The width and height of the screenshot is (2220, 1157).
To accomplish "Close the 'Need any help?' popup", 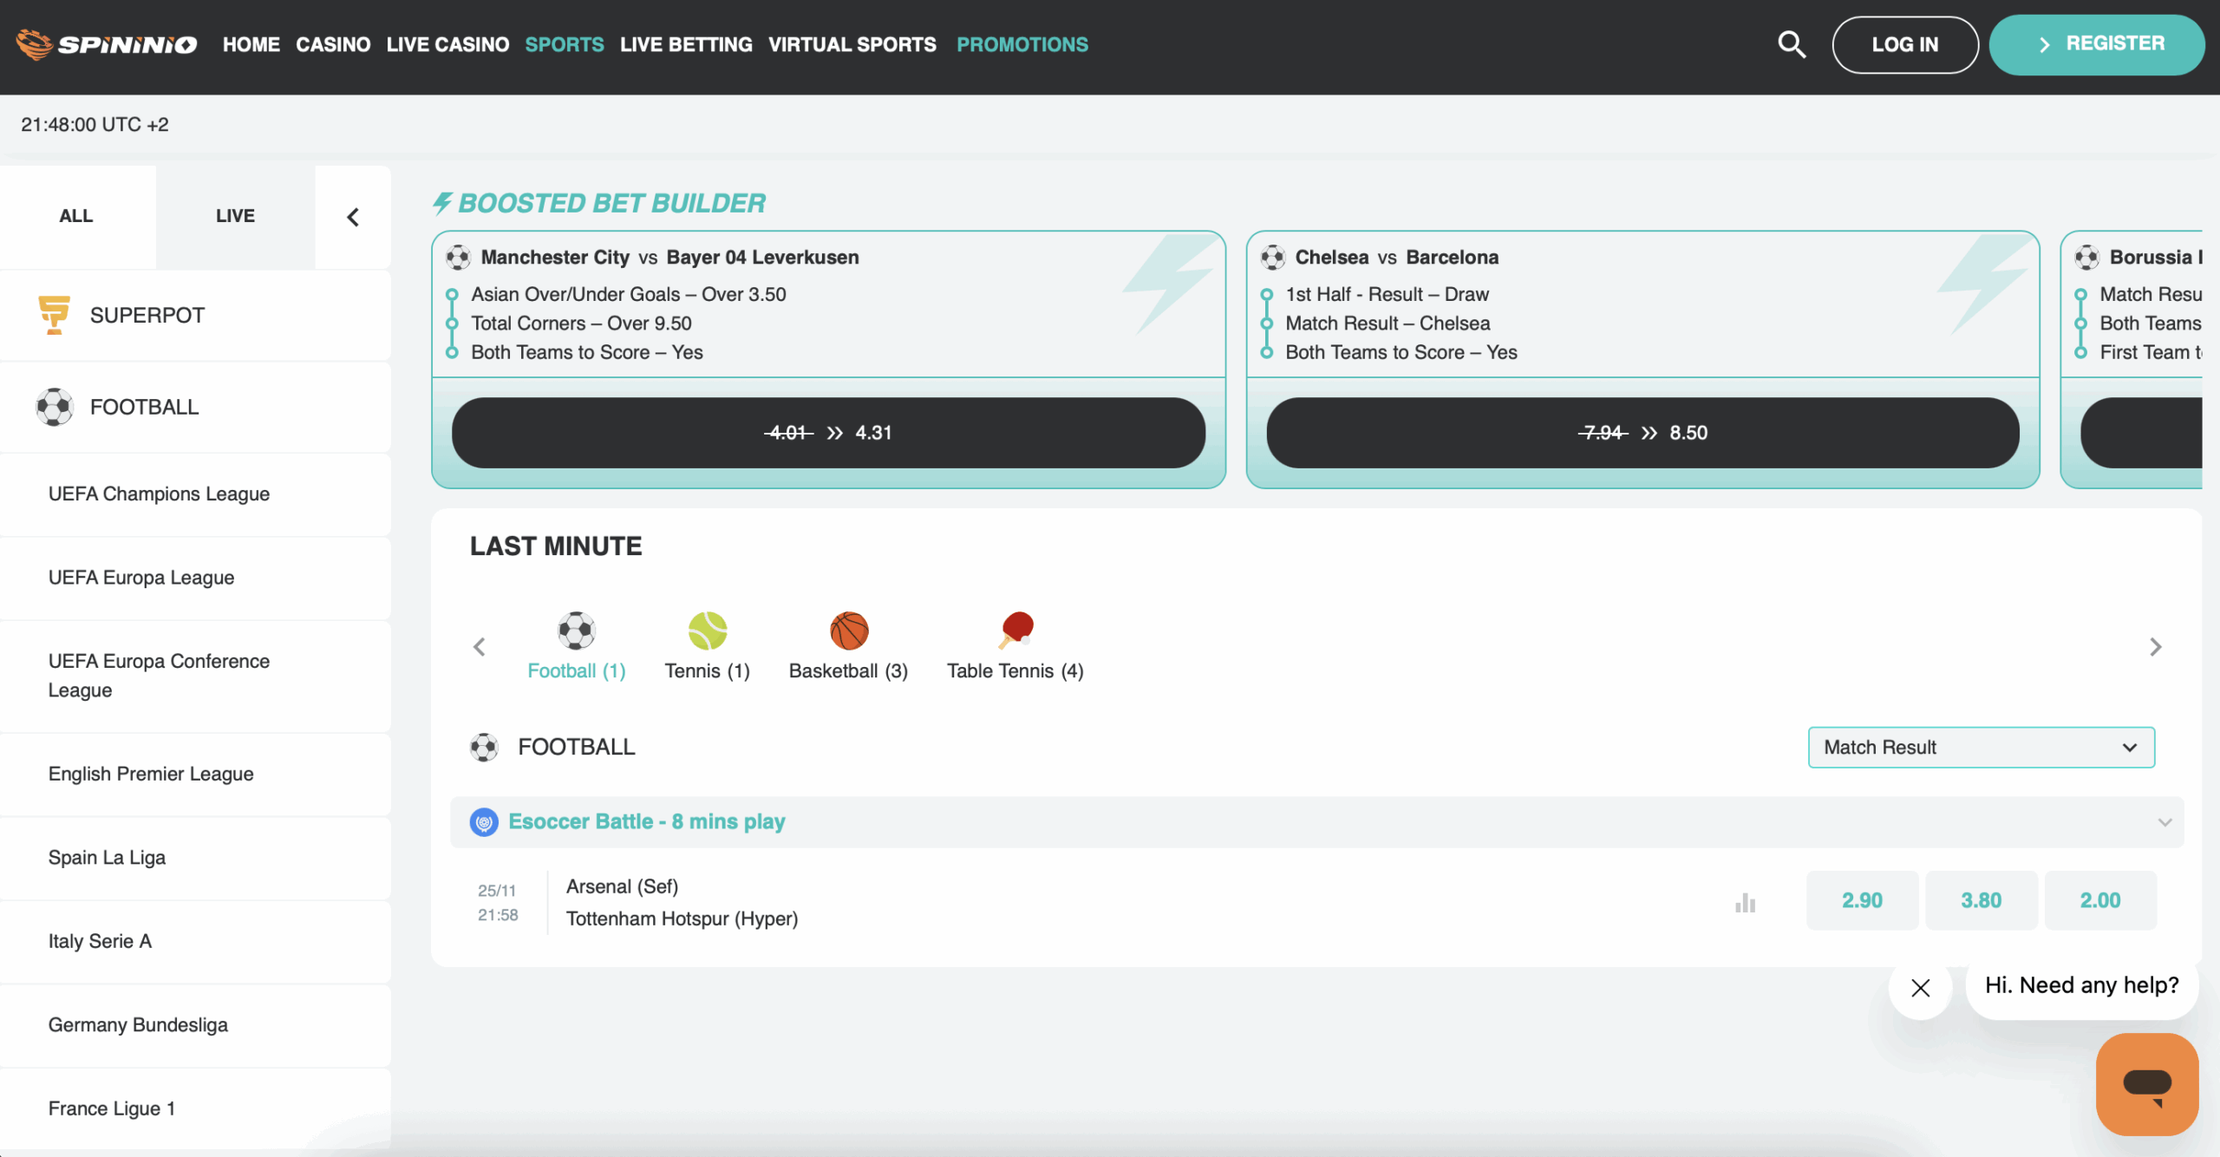I will click(x=1920, y=988).
